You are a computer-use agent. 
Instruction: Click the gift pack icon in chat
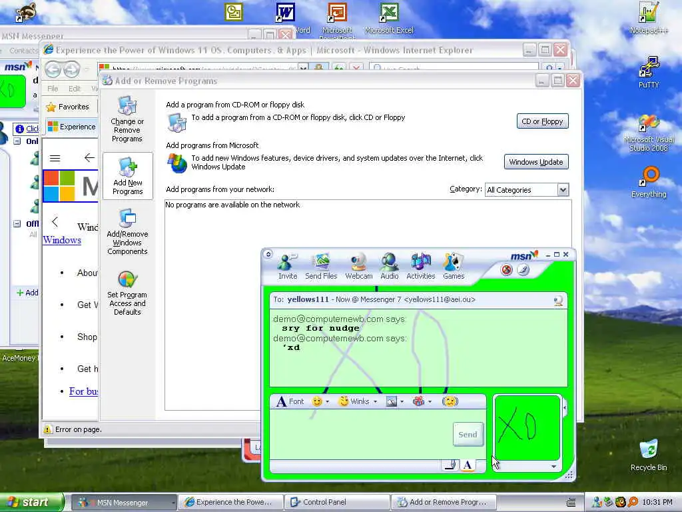418,401
